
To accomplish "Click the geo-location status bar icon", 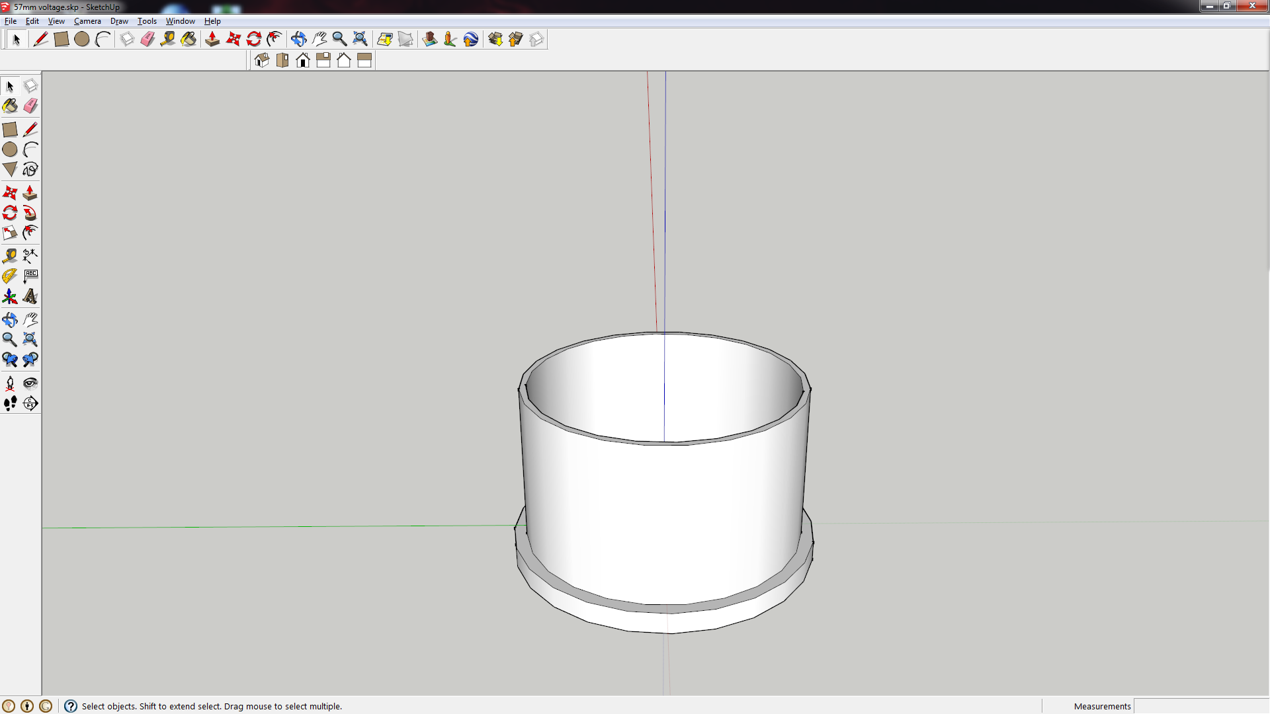I will 9,706.
